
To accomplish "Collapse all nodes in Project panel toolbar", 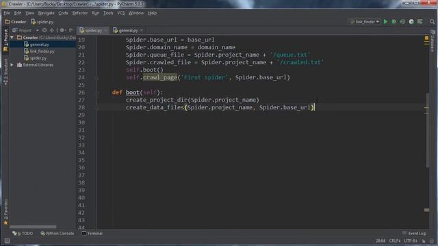I will pyautogui.click(x=52, y=30).
